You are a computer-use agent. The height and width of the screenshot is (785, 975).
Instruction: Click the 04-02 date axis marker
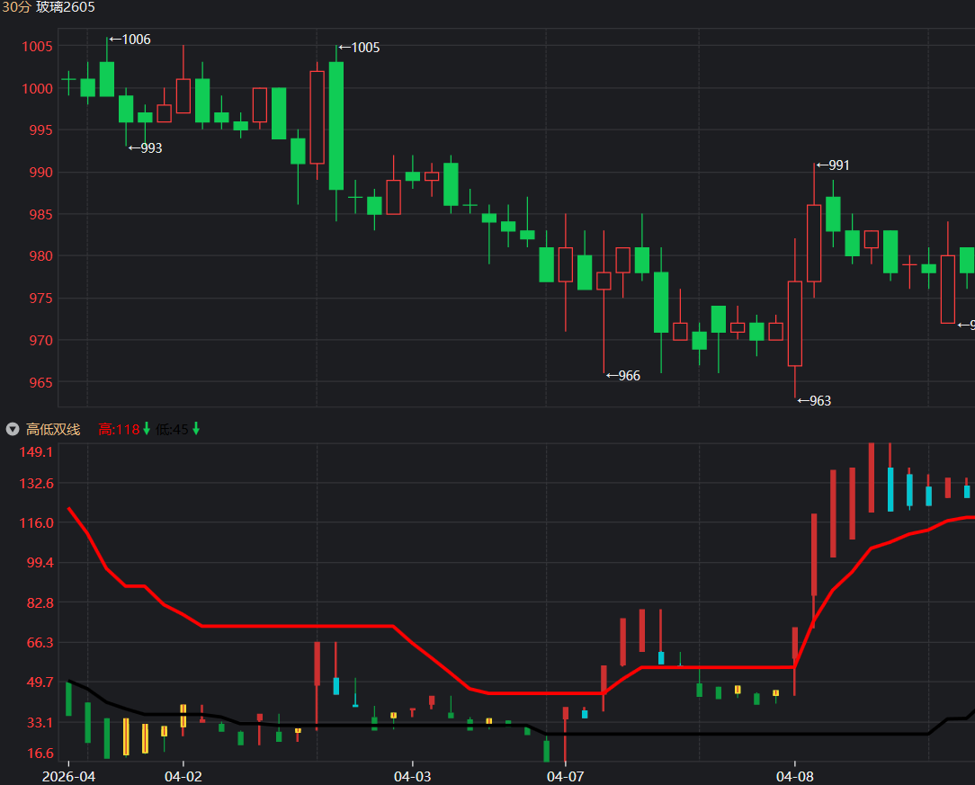pyautogui.click(x=183, y=776)
